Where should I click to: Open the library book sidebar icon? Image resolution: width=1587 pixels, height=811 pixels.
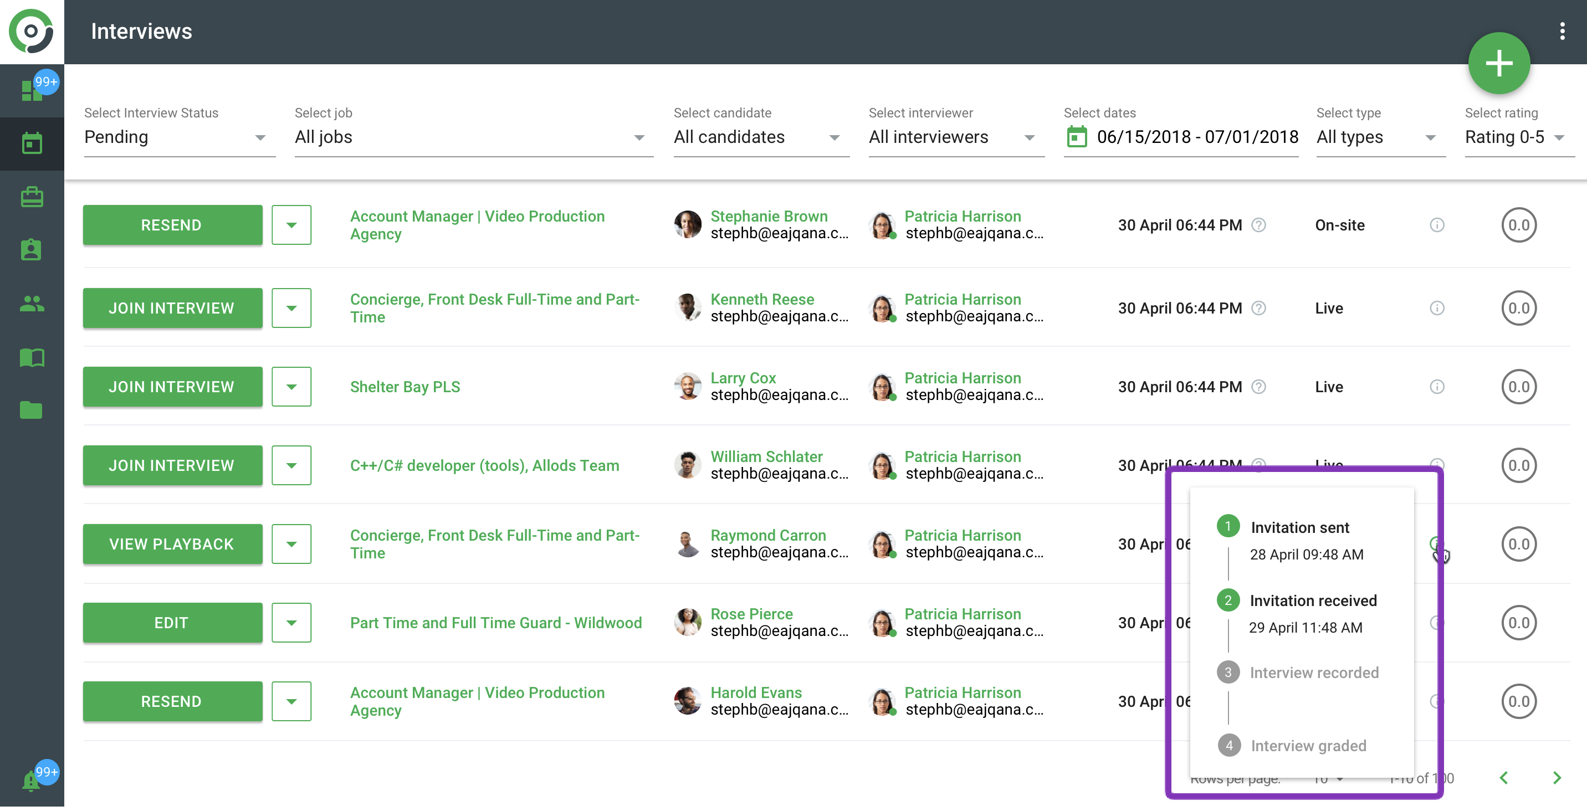31,357
